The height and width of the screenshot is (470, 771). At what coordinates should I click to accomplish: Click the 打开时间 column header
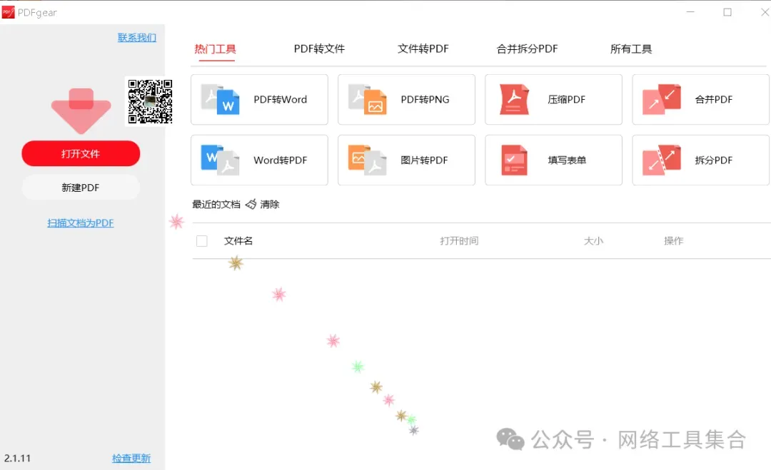click(459, 241)
